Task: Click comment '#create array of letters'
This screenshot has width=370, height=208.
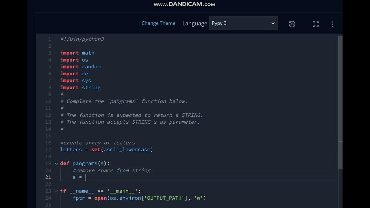Action: 98,143
